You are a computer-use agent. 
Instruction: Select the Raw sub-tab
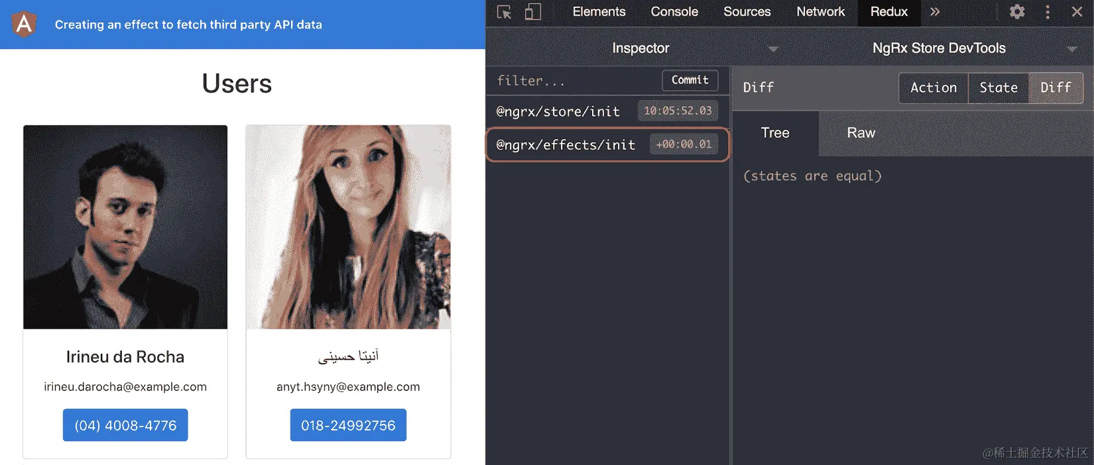point(861,133)
